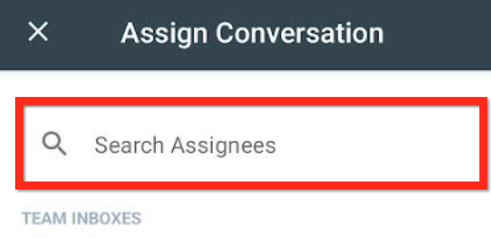491x239 pixels.
Task: Click the empty area of the assignee search field
Action: tap(376, 144)
